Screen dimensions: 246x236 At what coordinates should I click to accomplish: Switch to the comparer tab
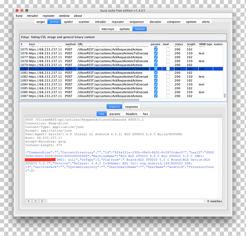[x=174, y=22]
